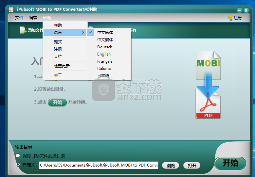Minimize the converter window
The width and height of the screenshot is (255, 177).
[x=239, y=10]
